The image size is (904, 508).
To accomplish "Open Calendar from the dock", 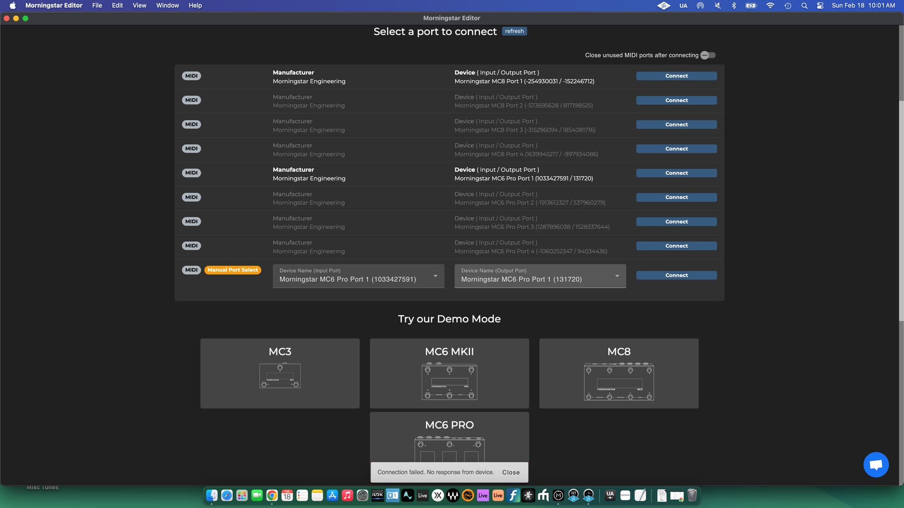I will coord(287,495).
